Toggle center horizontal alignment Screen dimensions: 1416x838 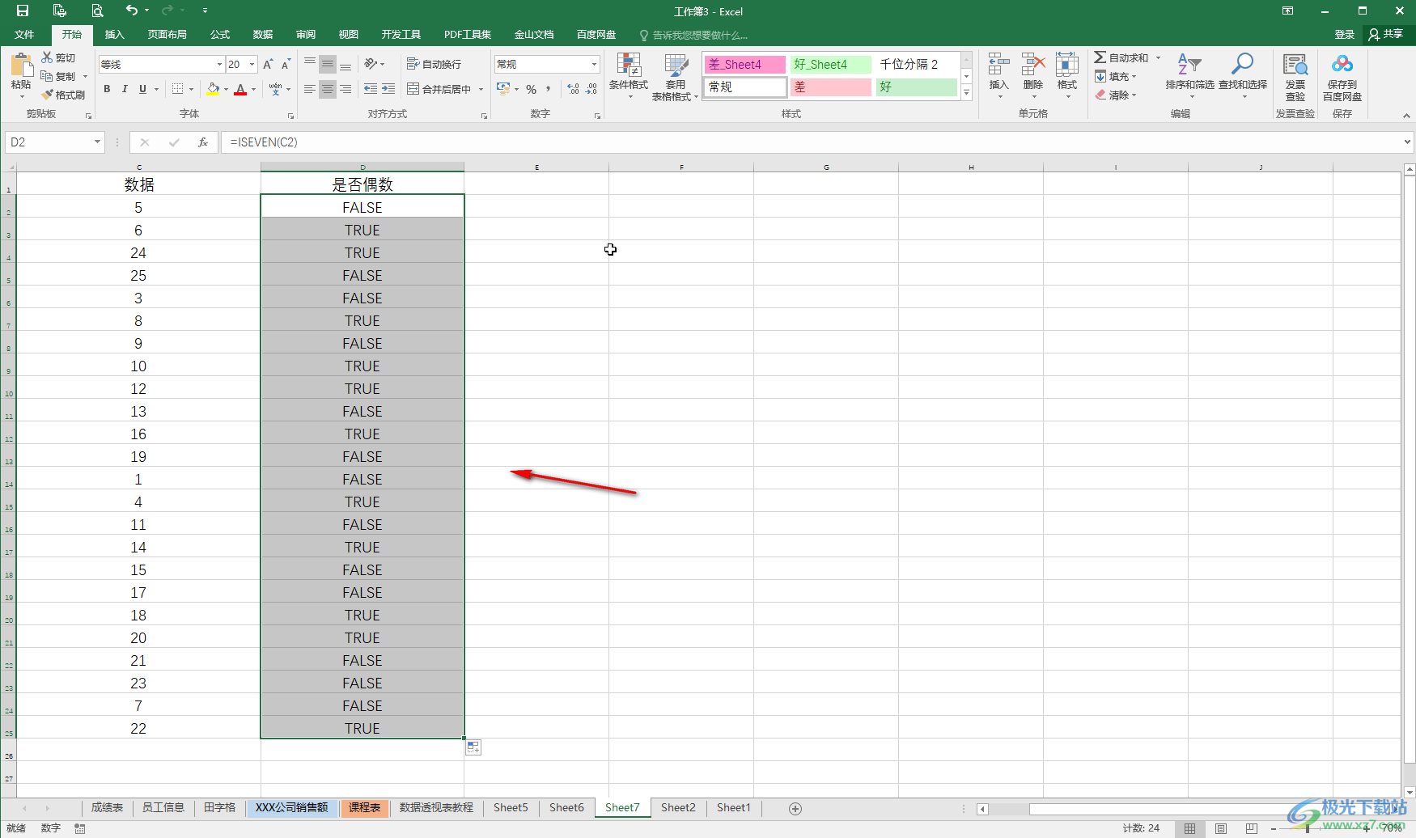[x=328, y=89]
